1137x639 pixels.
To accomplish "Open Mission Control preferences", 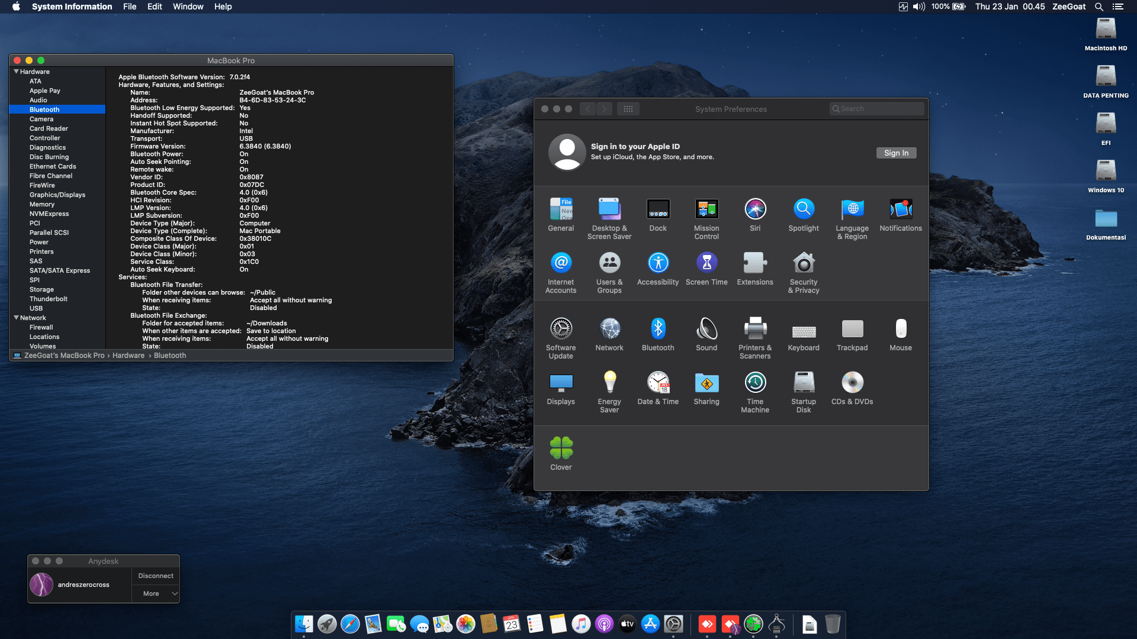I will [706, 219].
